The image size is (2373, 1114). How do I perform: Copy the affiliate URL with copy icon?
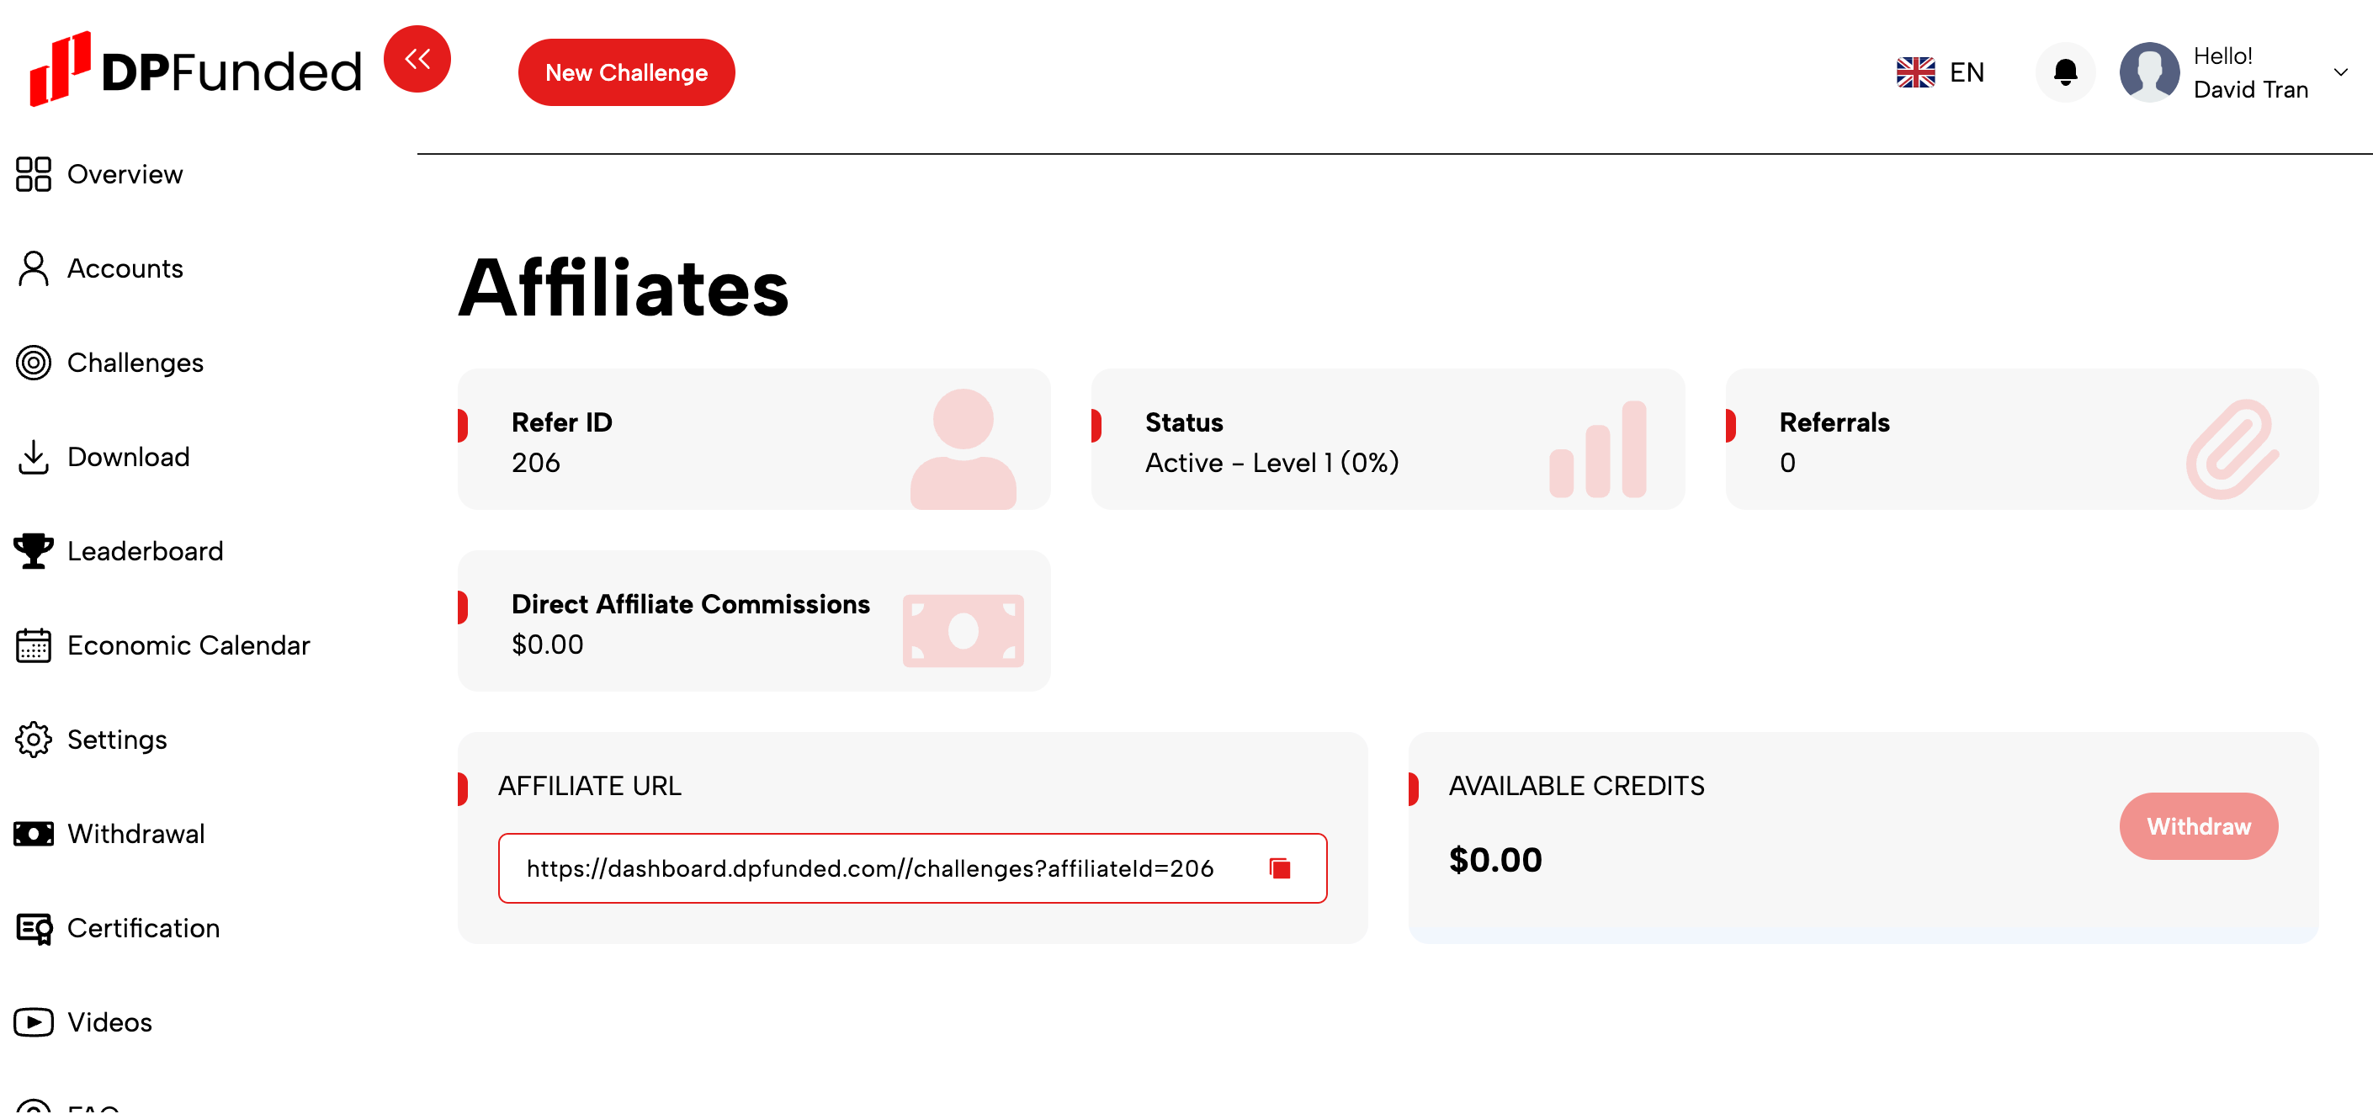click(1280, 868)
